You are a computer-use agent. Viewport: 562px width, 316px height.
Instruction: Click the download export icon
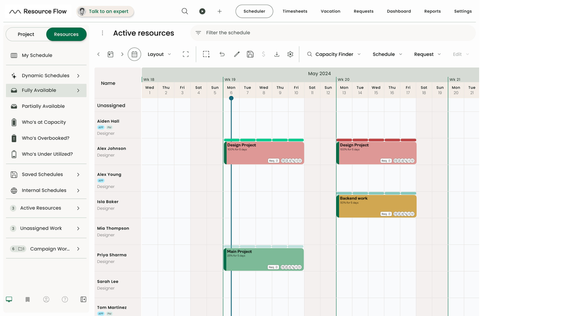tap(277, 54)
